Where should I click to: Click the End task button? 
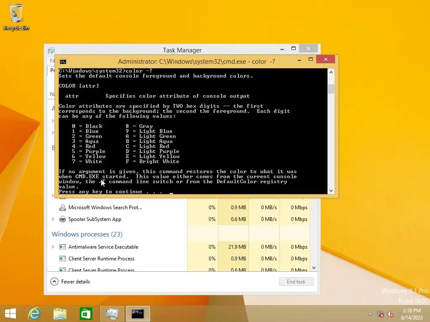pyautogui.click(x=296, y=282)
